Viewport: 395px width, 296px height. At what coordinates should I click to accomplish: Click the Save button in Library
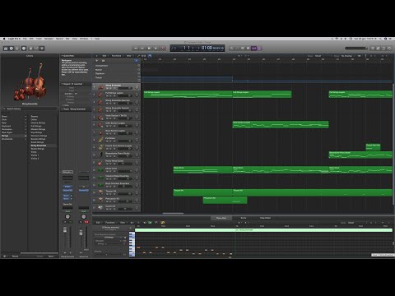[51, 256]
